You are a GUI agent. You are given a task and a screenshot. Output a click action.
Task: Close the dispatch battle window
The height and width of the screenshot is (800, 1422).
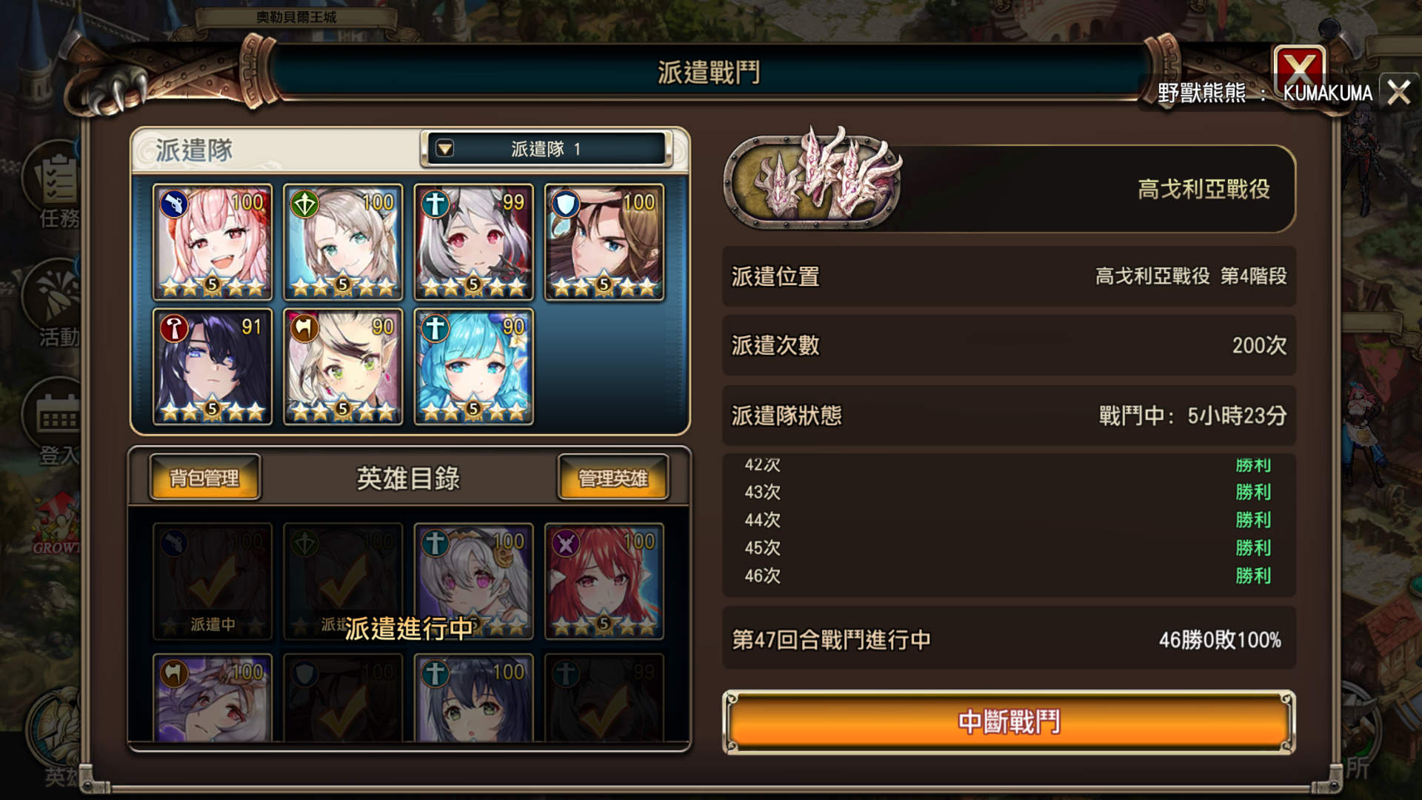(x=1299, y=70)
